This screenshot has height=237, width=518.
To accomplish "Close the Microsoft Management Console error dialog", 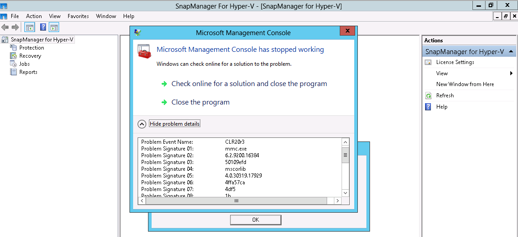I will pos(347,31).
